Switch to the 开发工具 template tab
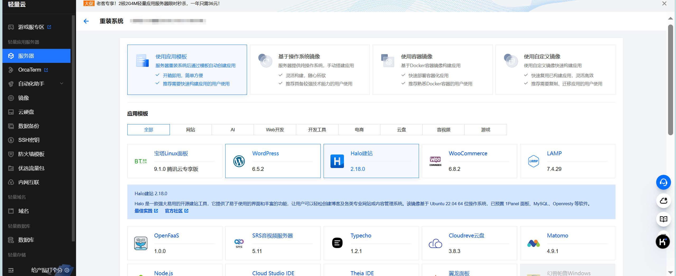Image resolution: width=676 pixels, height=276 pixels. pos(317,130)
